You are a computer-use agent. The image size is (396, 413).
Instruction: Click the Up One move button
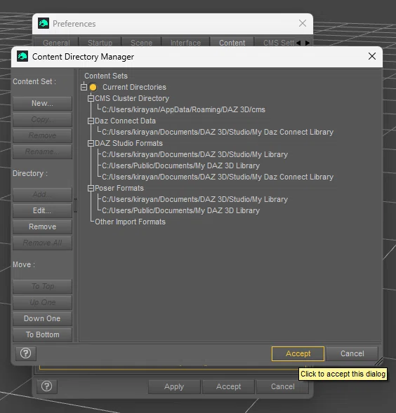[42, 302]
